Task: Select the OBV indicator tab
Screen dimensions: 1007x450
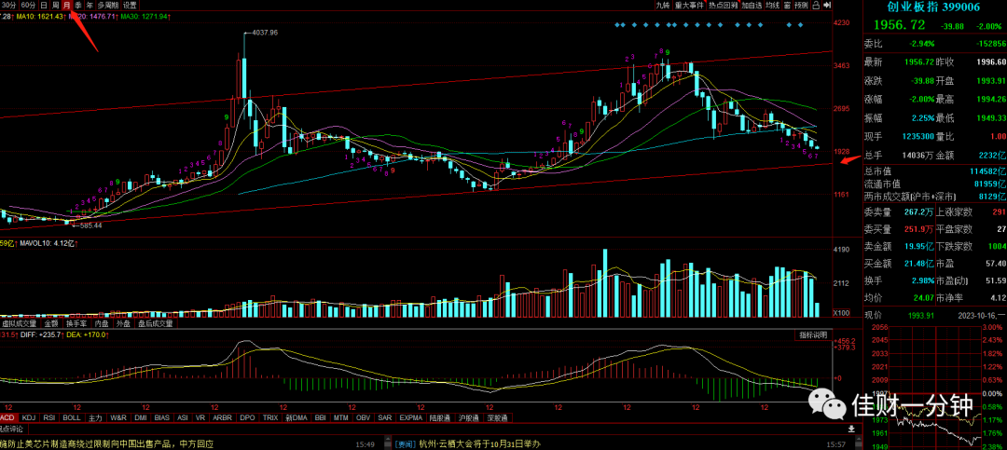Action: (363, 418)
